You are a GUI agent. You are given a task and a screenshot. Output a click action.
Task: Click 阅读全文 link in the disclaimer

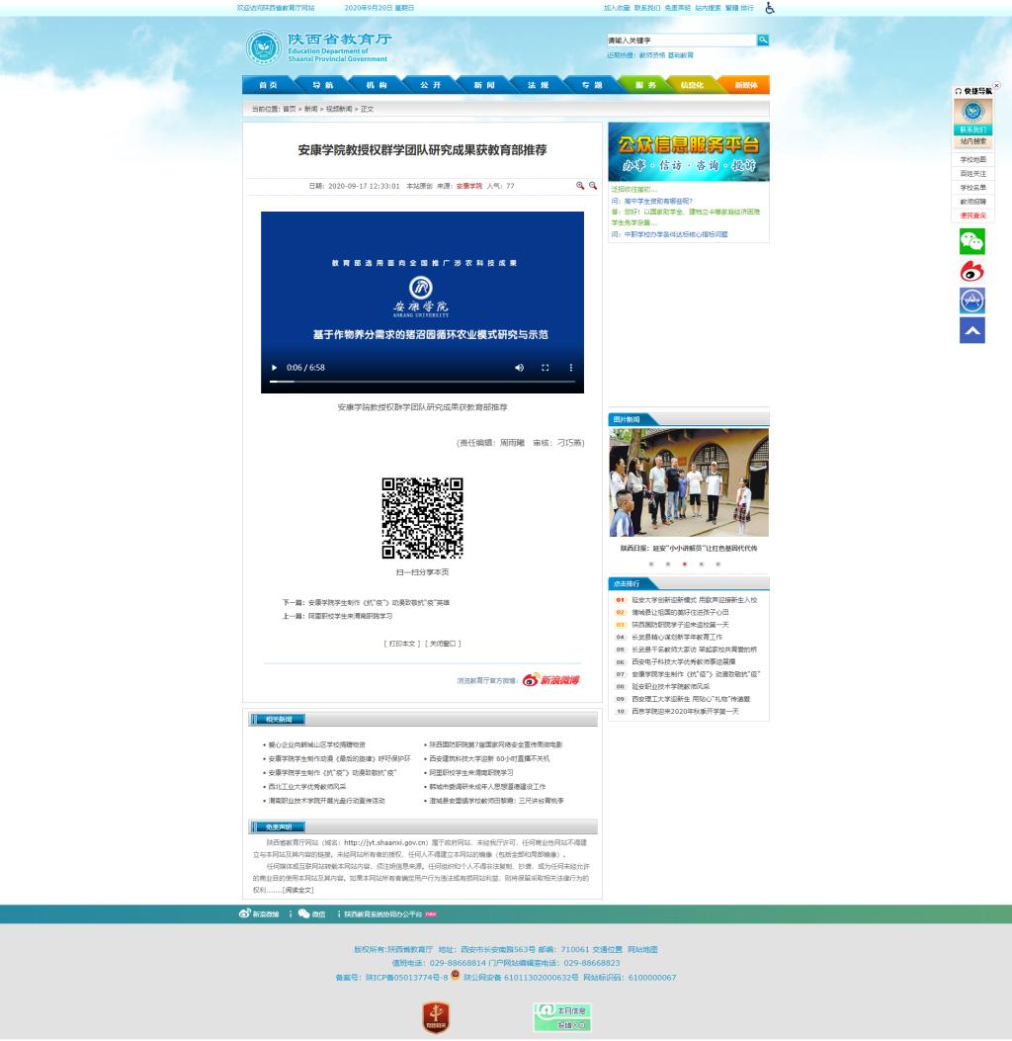tap(298, 889)
